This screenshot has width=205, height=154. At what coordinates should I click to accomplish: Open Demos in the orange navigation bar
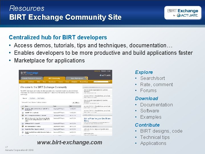61,82
